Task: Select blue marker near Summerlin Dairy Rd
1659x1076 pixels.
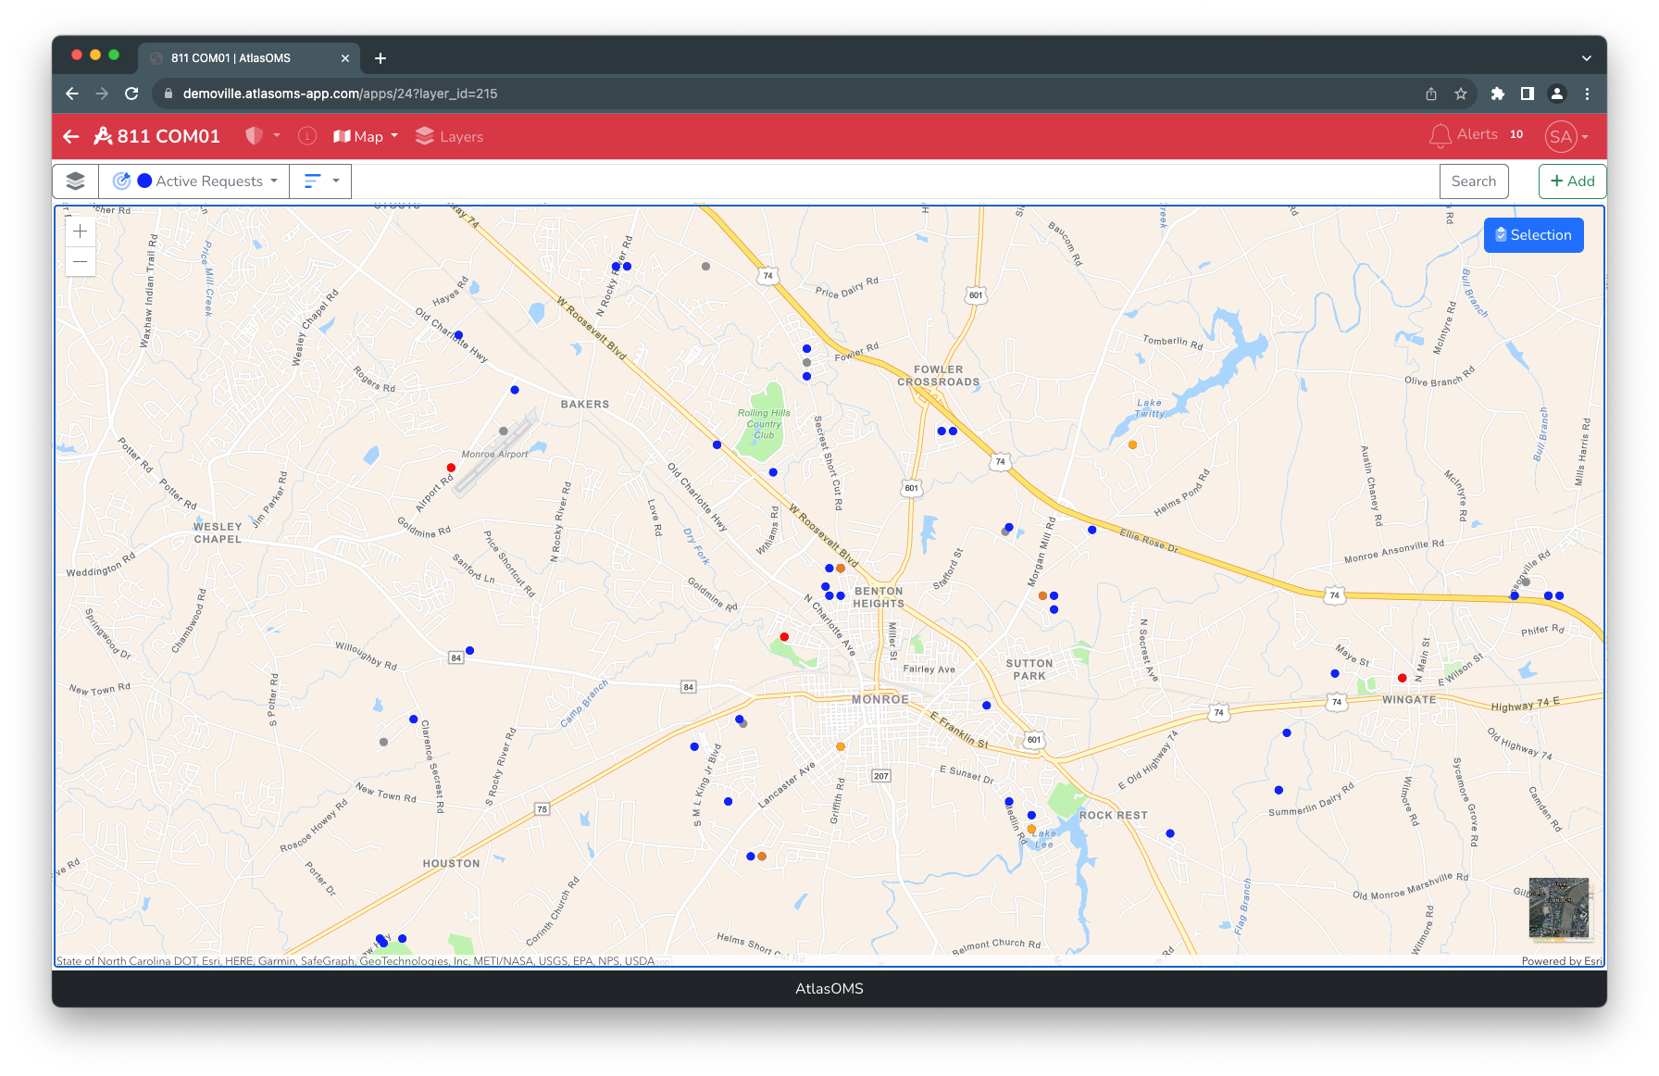Action: tap(1279, 790)
